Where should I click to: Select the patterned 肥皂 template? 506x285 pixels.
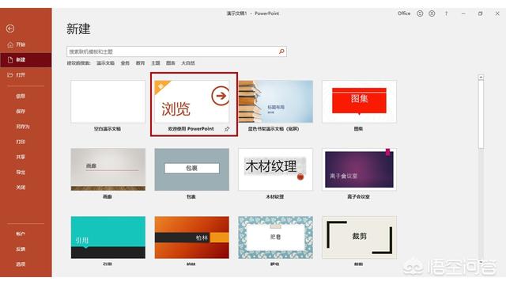click(275, 237)
